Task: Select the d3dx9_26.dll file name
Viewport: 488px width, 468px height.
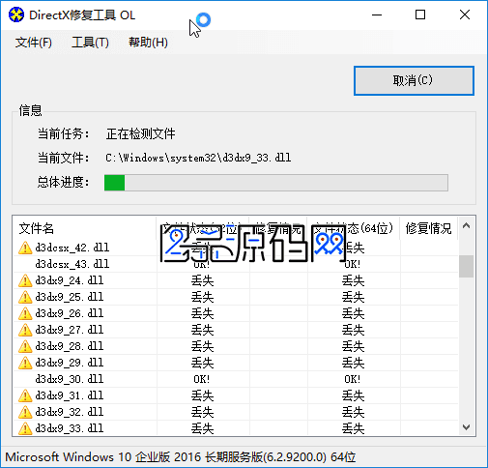Action: coord(70,313)
